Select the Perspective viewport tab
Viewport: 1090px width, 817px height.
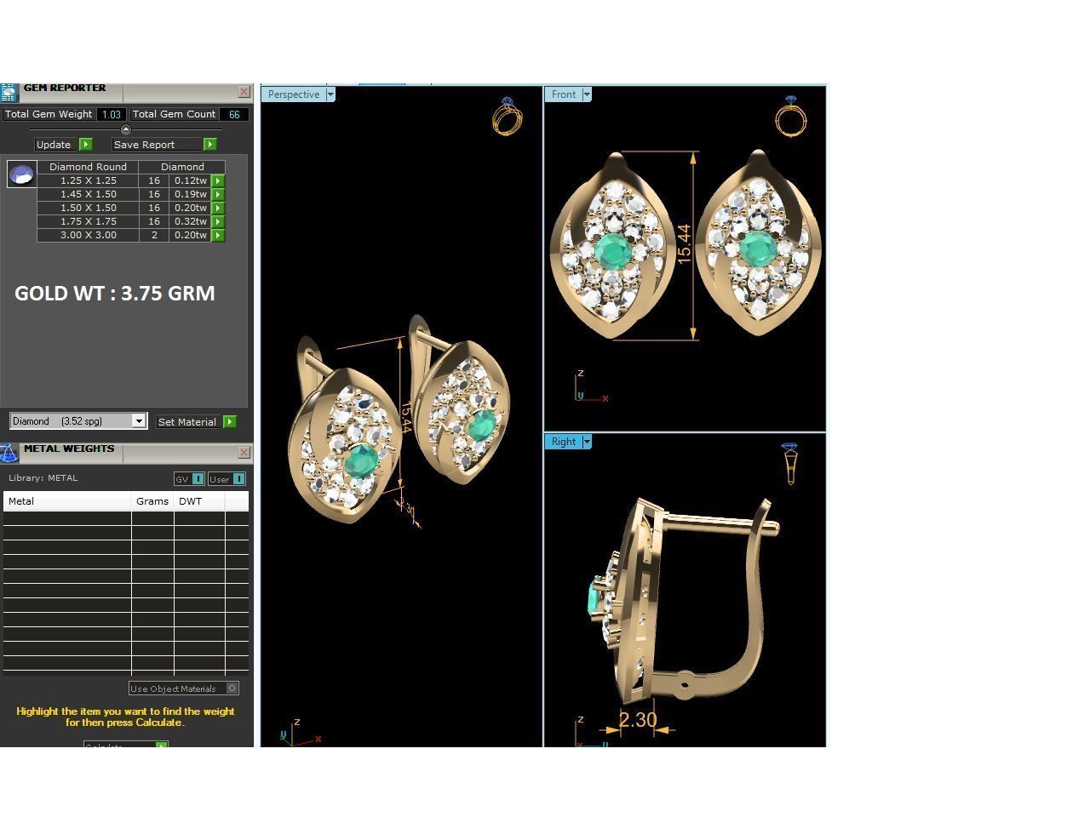pyautogui.click(x=294, y=94)
